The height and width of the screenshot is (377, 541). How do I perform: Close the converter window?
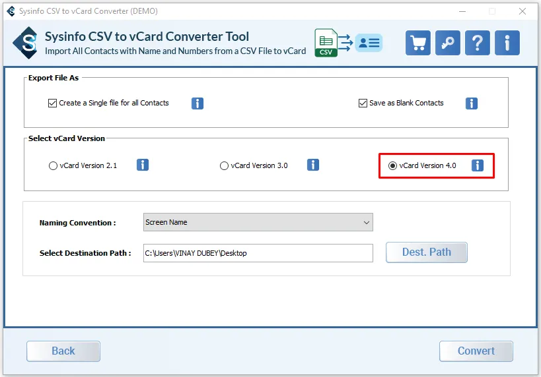(523, 11)
